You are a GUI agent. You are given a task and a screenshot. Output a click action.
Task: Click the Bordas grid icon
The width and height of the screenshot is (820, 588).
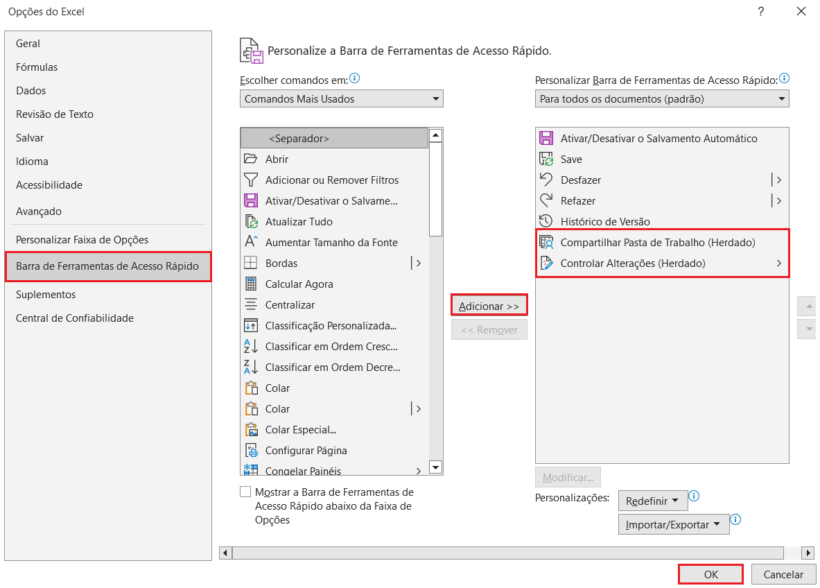(251, 263)
